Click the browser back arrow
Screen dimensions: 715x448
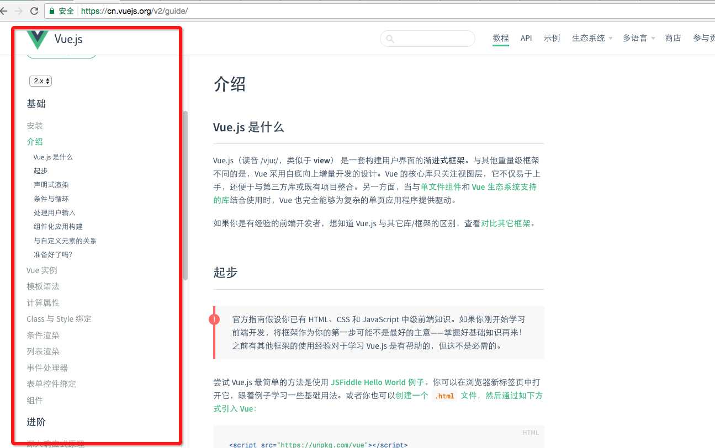[x=4, y=11]
